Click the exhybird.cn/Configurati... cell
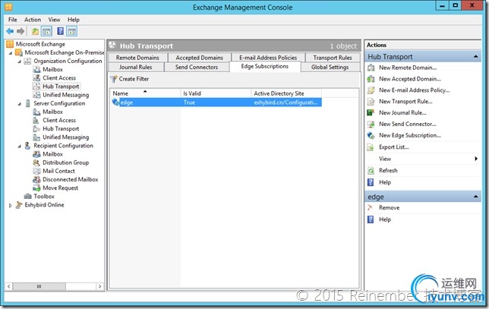The image size is (489, 309). pyautogui.click(x=286, y=102)
